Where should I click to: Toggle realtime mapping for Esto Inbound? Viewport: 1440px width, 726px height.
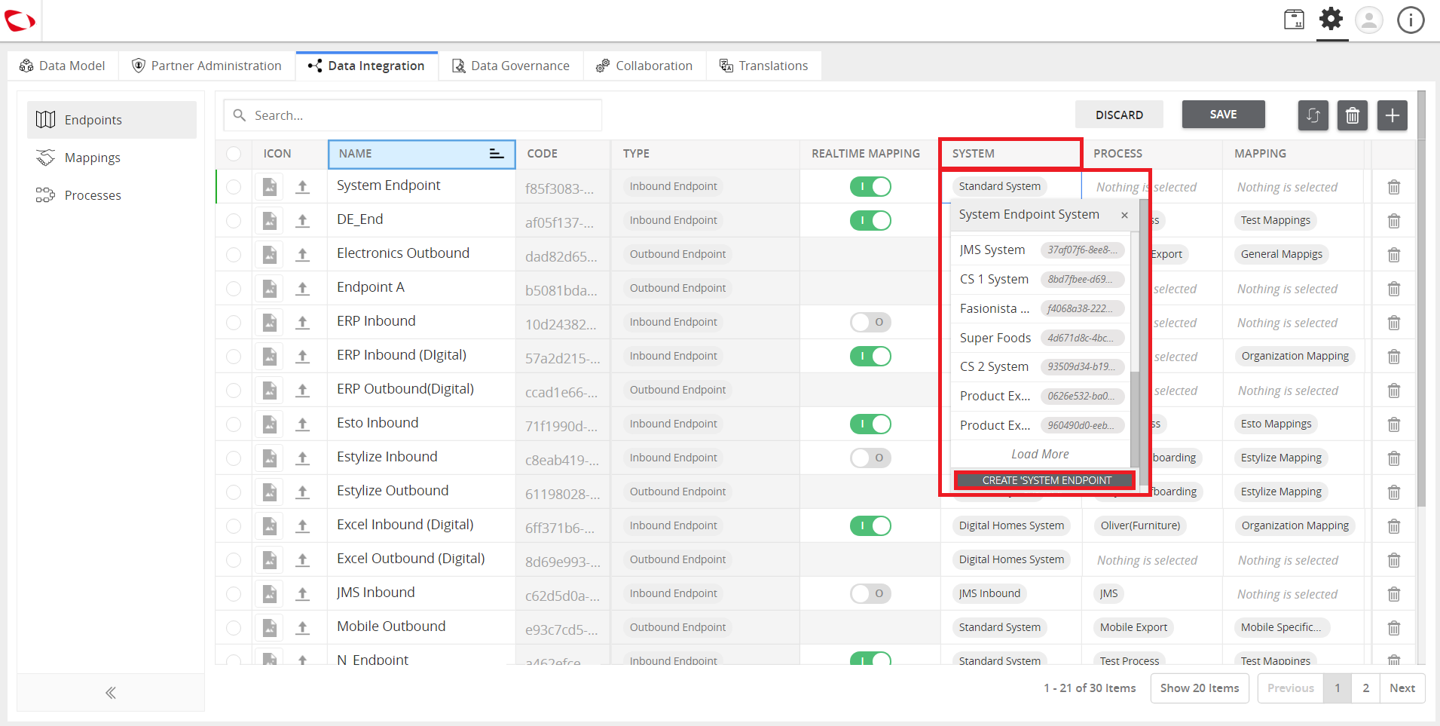click(x=870, y=424)
